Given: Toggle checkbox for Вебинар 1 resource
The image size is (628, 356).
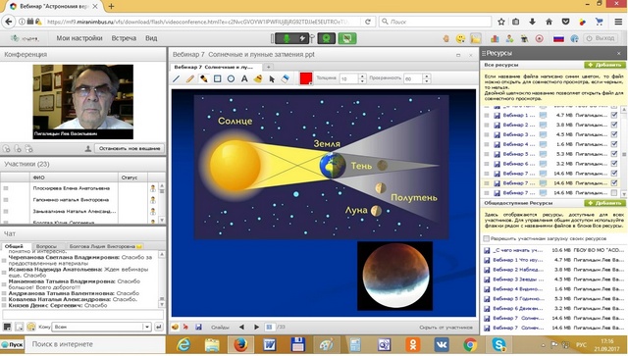Looking at the screenshot, I should 614,115.
